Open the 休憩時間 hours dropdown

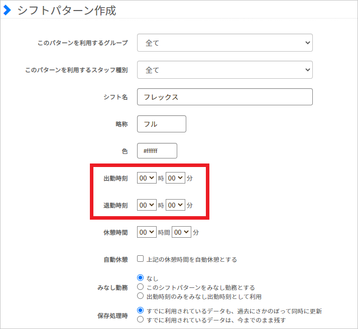[x=147, y=232]
